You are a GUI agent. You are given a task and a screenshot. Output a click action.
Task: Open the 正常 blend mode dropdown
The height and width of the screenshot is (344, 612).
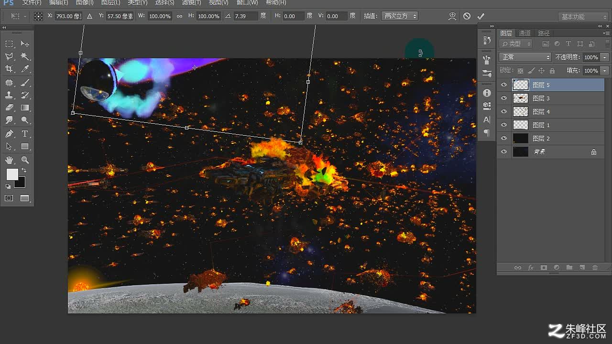click(525, 57)
